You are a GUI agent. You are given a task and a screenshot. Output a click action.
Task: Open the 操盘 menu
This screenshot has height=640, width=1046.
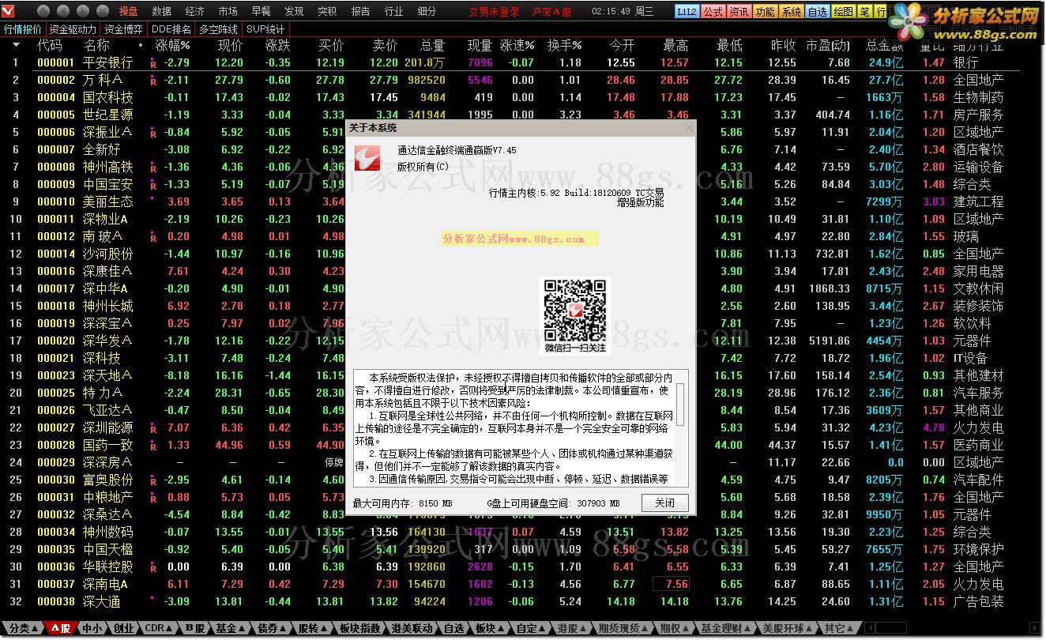[x=128, y=11]
